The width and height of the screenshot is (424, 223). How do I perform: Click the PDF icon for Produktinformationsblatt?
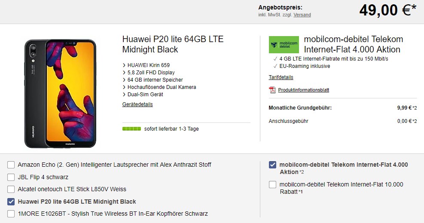pos(272,90)
